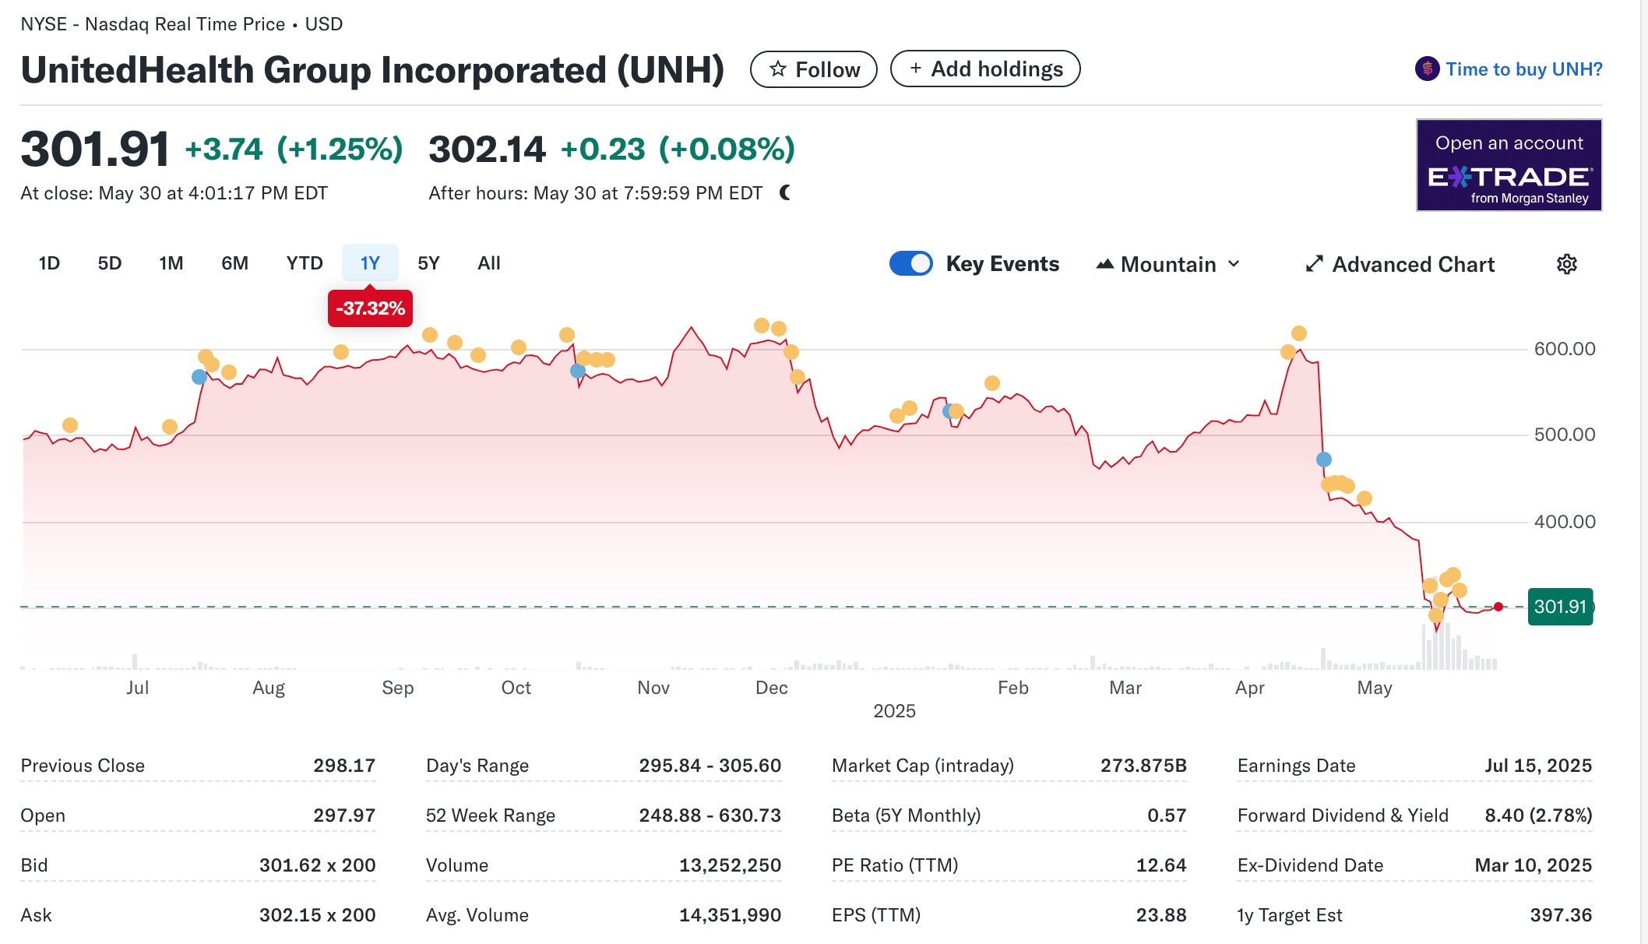
Task: Click the Bid value 301.62 x 200
Action: point(317,865)
